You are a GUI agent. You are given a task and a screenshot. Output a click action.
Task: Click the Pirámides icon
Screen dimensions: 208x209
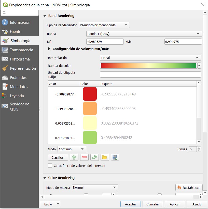click(x=5, y=77)
